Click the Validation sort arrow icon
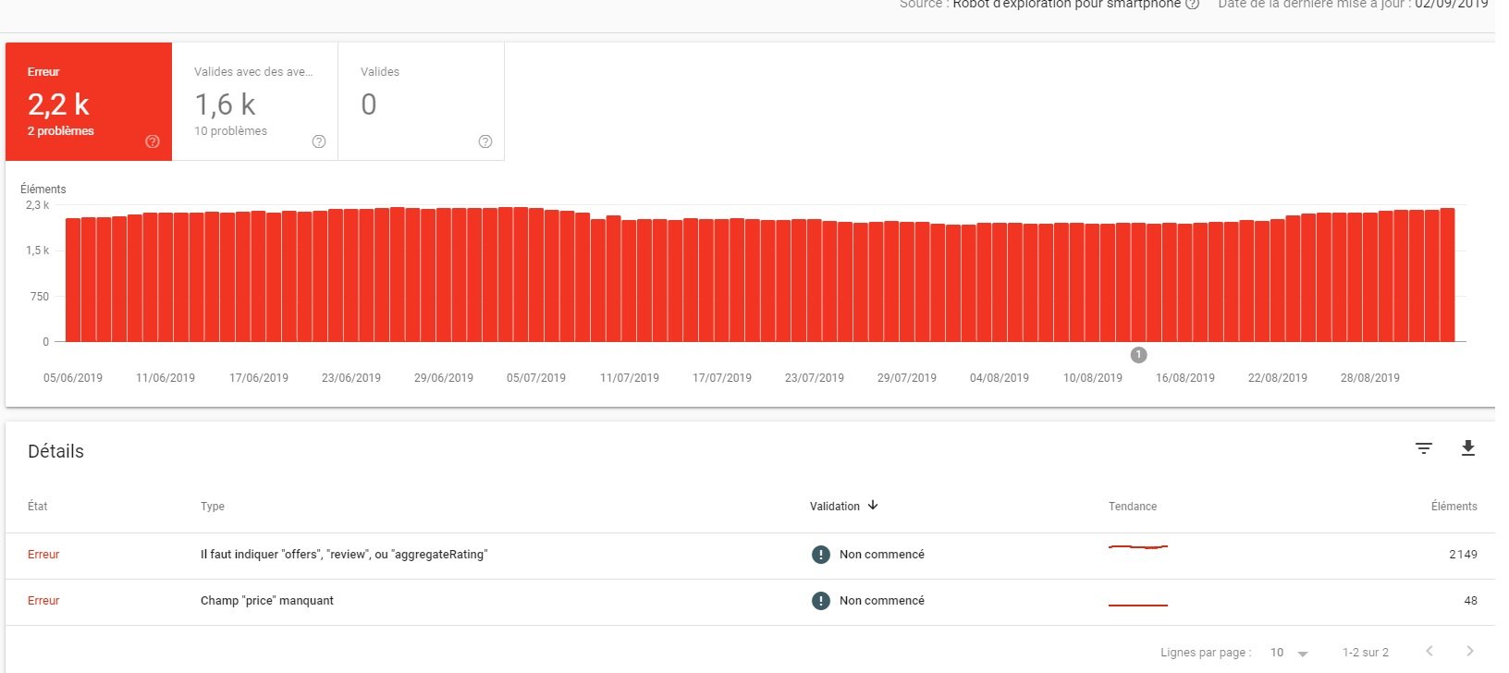The width and height of the screenshot is (1509, 673). [x=872, y=506]
